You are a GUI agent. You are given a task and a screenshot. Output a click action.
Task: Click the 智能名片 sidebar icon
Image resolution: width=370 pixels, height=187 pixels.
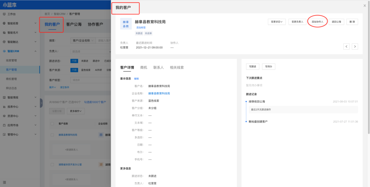(4, 33)
